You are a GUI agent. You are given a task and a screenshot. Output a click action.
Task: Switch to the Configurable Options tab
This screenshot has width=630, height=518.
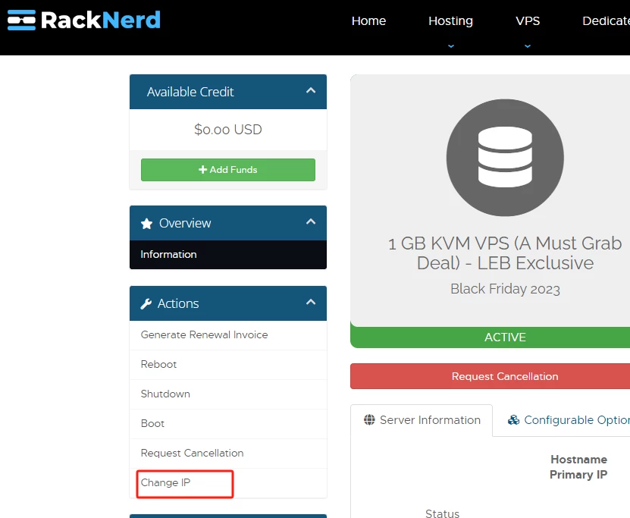coord(568,420)
